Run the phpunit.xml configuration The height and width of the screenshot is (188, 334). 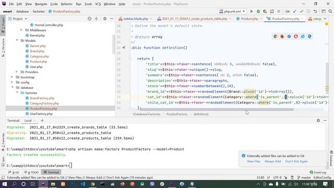[252, 11]
